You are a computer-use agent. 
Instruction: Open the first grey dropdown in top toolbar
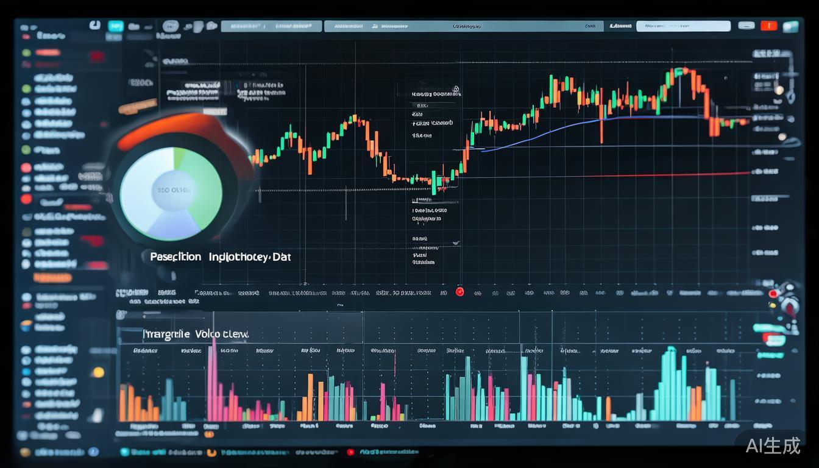[271, 26]
